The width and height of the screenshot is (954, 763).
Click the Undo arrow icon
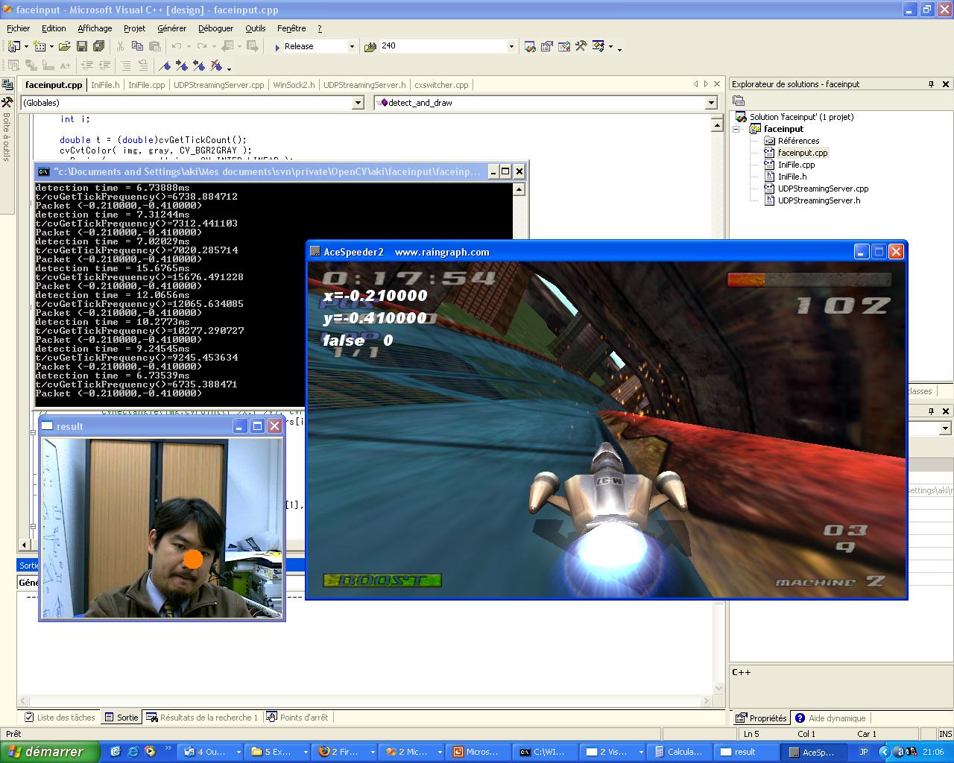pos(176,46)
